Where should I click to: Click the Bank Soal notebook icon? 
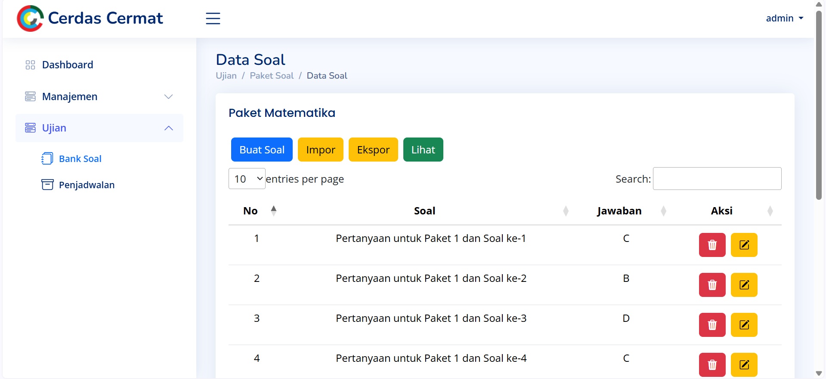coord(47,159)
